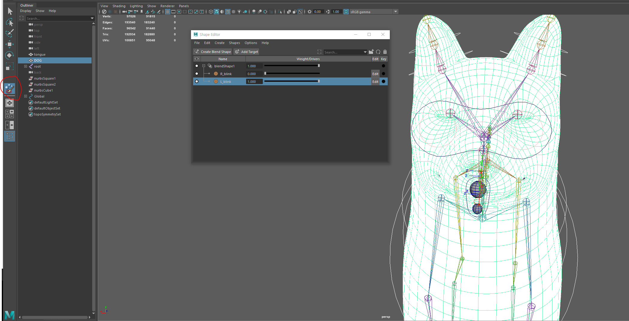Open Shape Editor Create menu
Screen dimensions: 629x321
click(x=219, y=43)
